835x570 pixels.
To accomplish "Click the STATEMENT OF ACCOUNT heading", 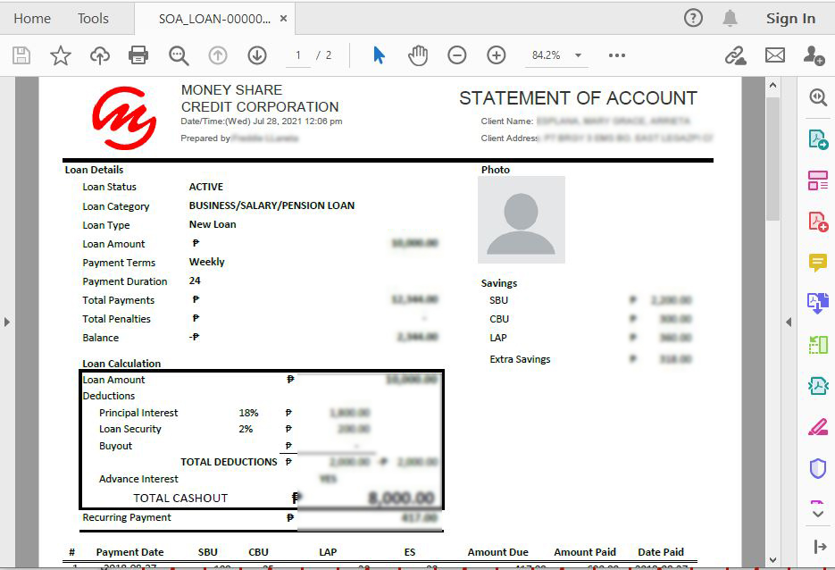I will (578, 98).
